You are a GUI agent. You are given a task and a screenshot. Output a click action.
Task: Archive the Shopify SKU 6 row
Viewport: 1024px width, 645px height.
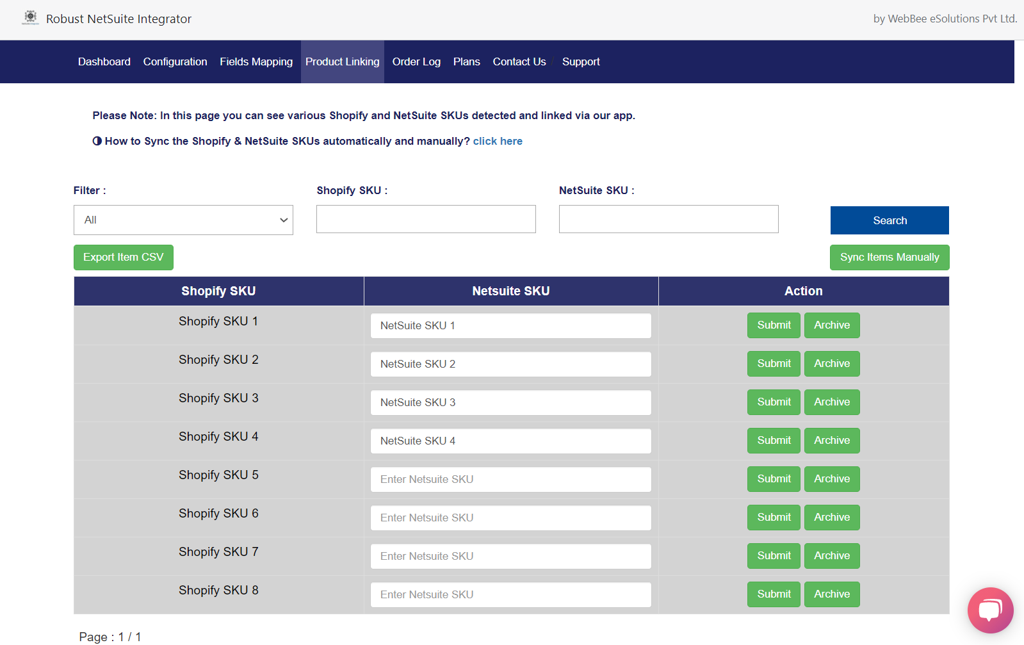[832, 518]
